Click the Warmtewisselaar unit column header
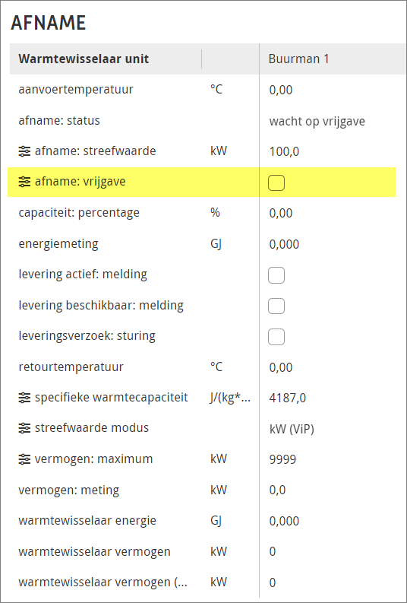 coord(84,59)
